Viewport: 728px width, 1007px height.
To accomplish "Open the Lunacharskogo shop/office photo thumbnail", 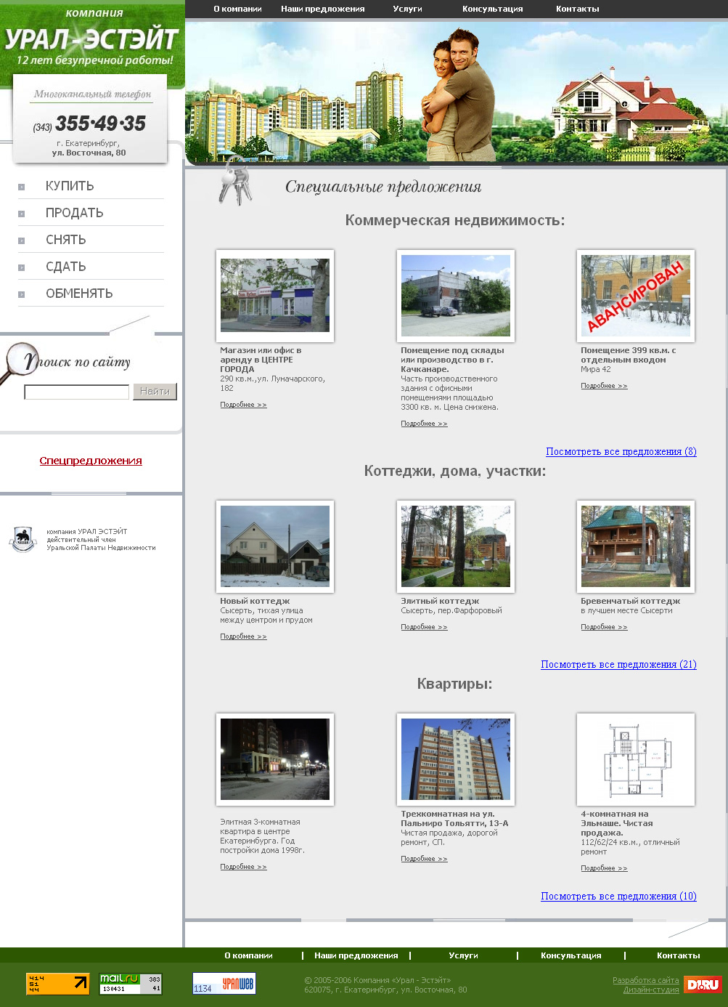I will click(275, 296).
